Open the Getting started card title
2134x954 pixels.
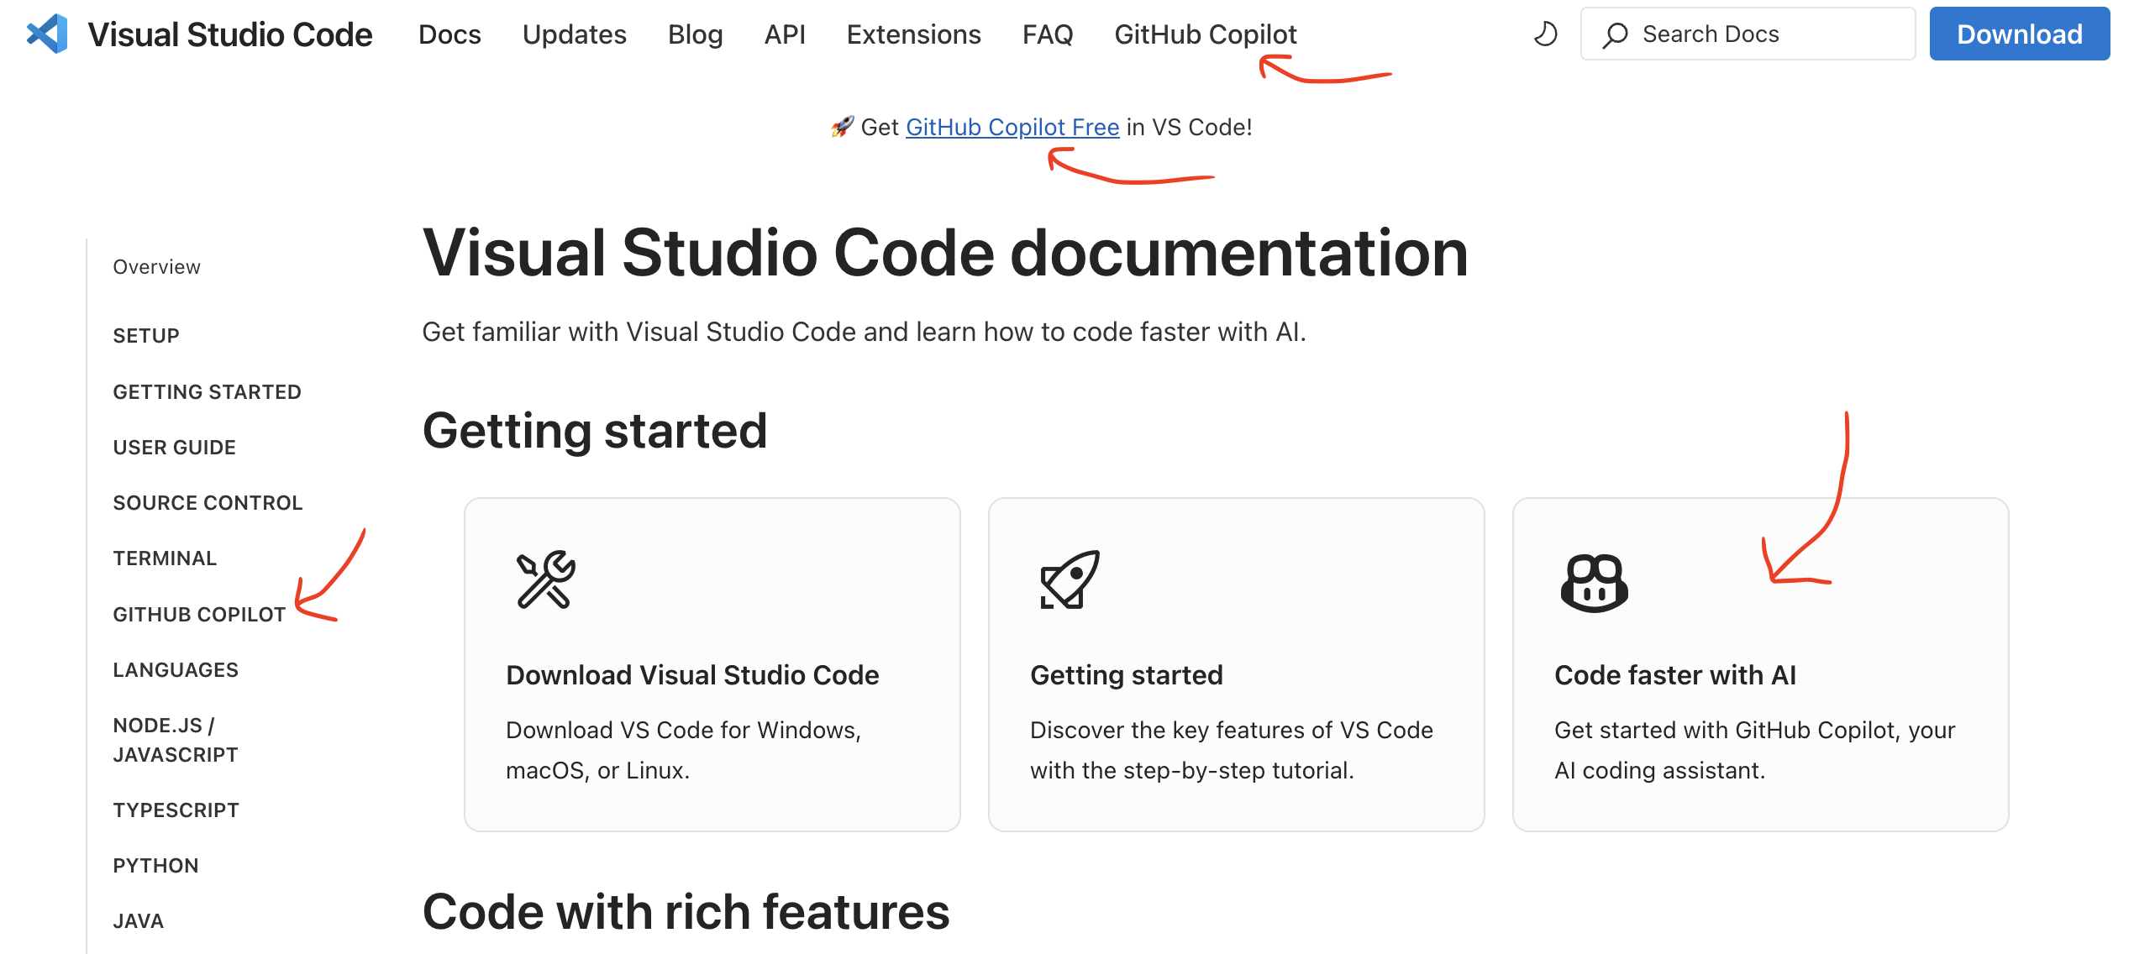[1127, 675]
